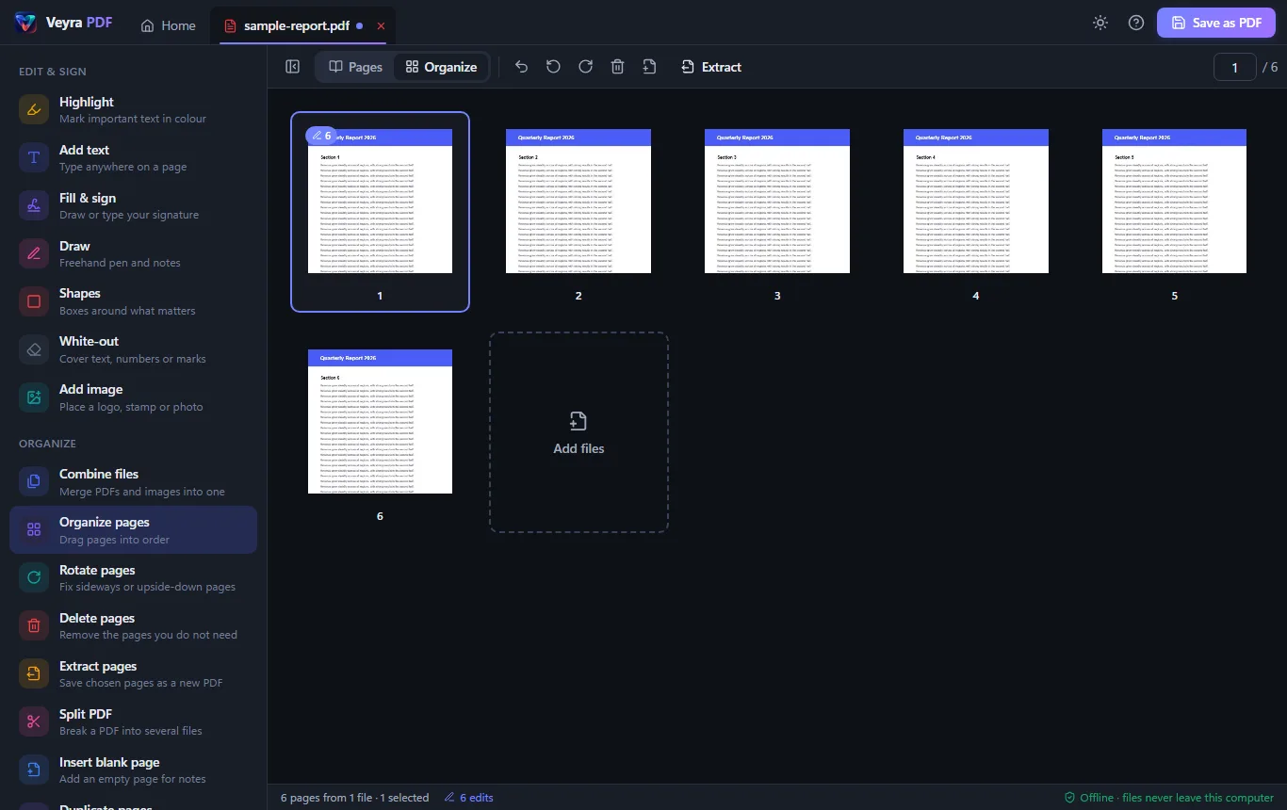Rotate selected page clockwise
This screenshot has width=1287, height=810.
tap(585, 67)
